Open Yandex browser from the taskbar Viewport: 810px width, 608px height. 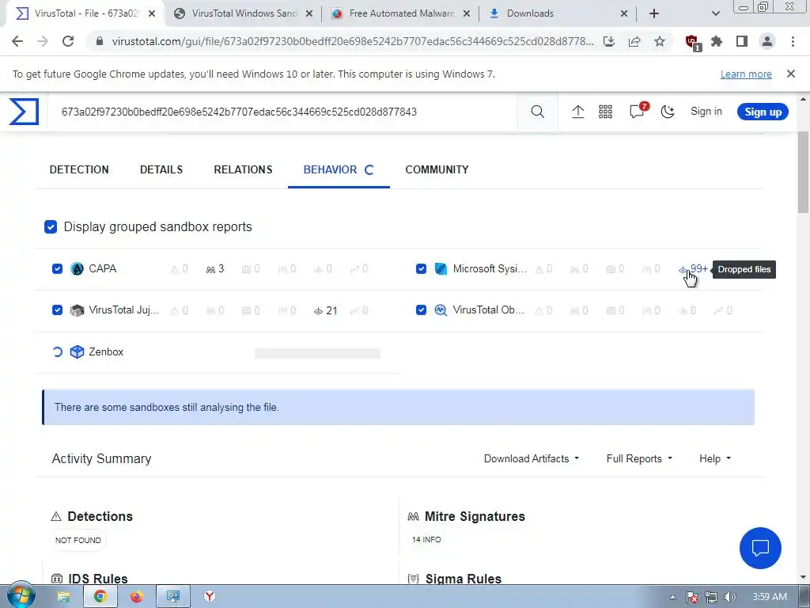(x=209, y=597)
